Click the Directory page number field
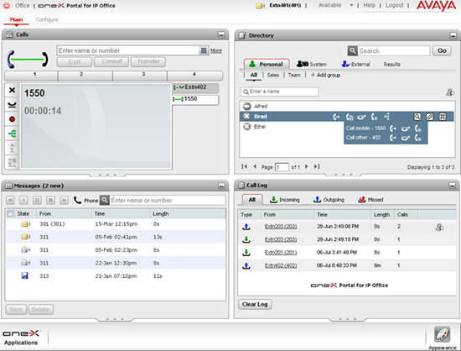The image size is (461, 351). point(282,167)
